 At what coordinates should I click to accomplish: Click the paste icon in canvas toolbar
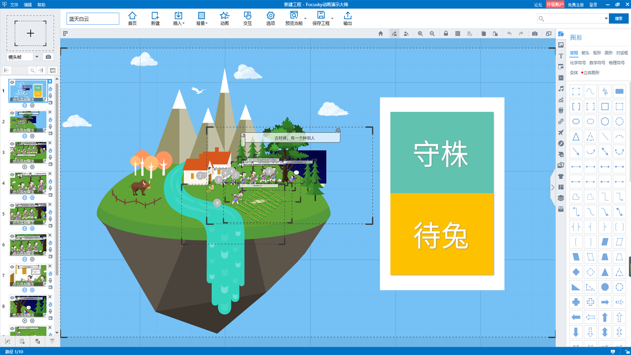(x=495, y=34)
